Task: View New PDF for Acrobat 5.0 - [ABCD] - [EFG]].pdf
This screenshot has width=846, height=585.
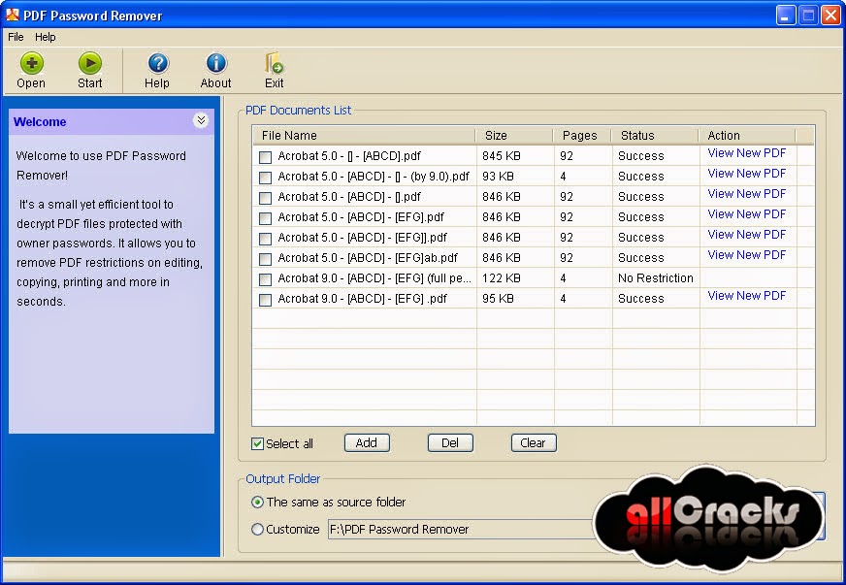Action: 747,235
